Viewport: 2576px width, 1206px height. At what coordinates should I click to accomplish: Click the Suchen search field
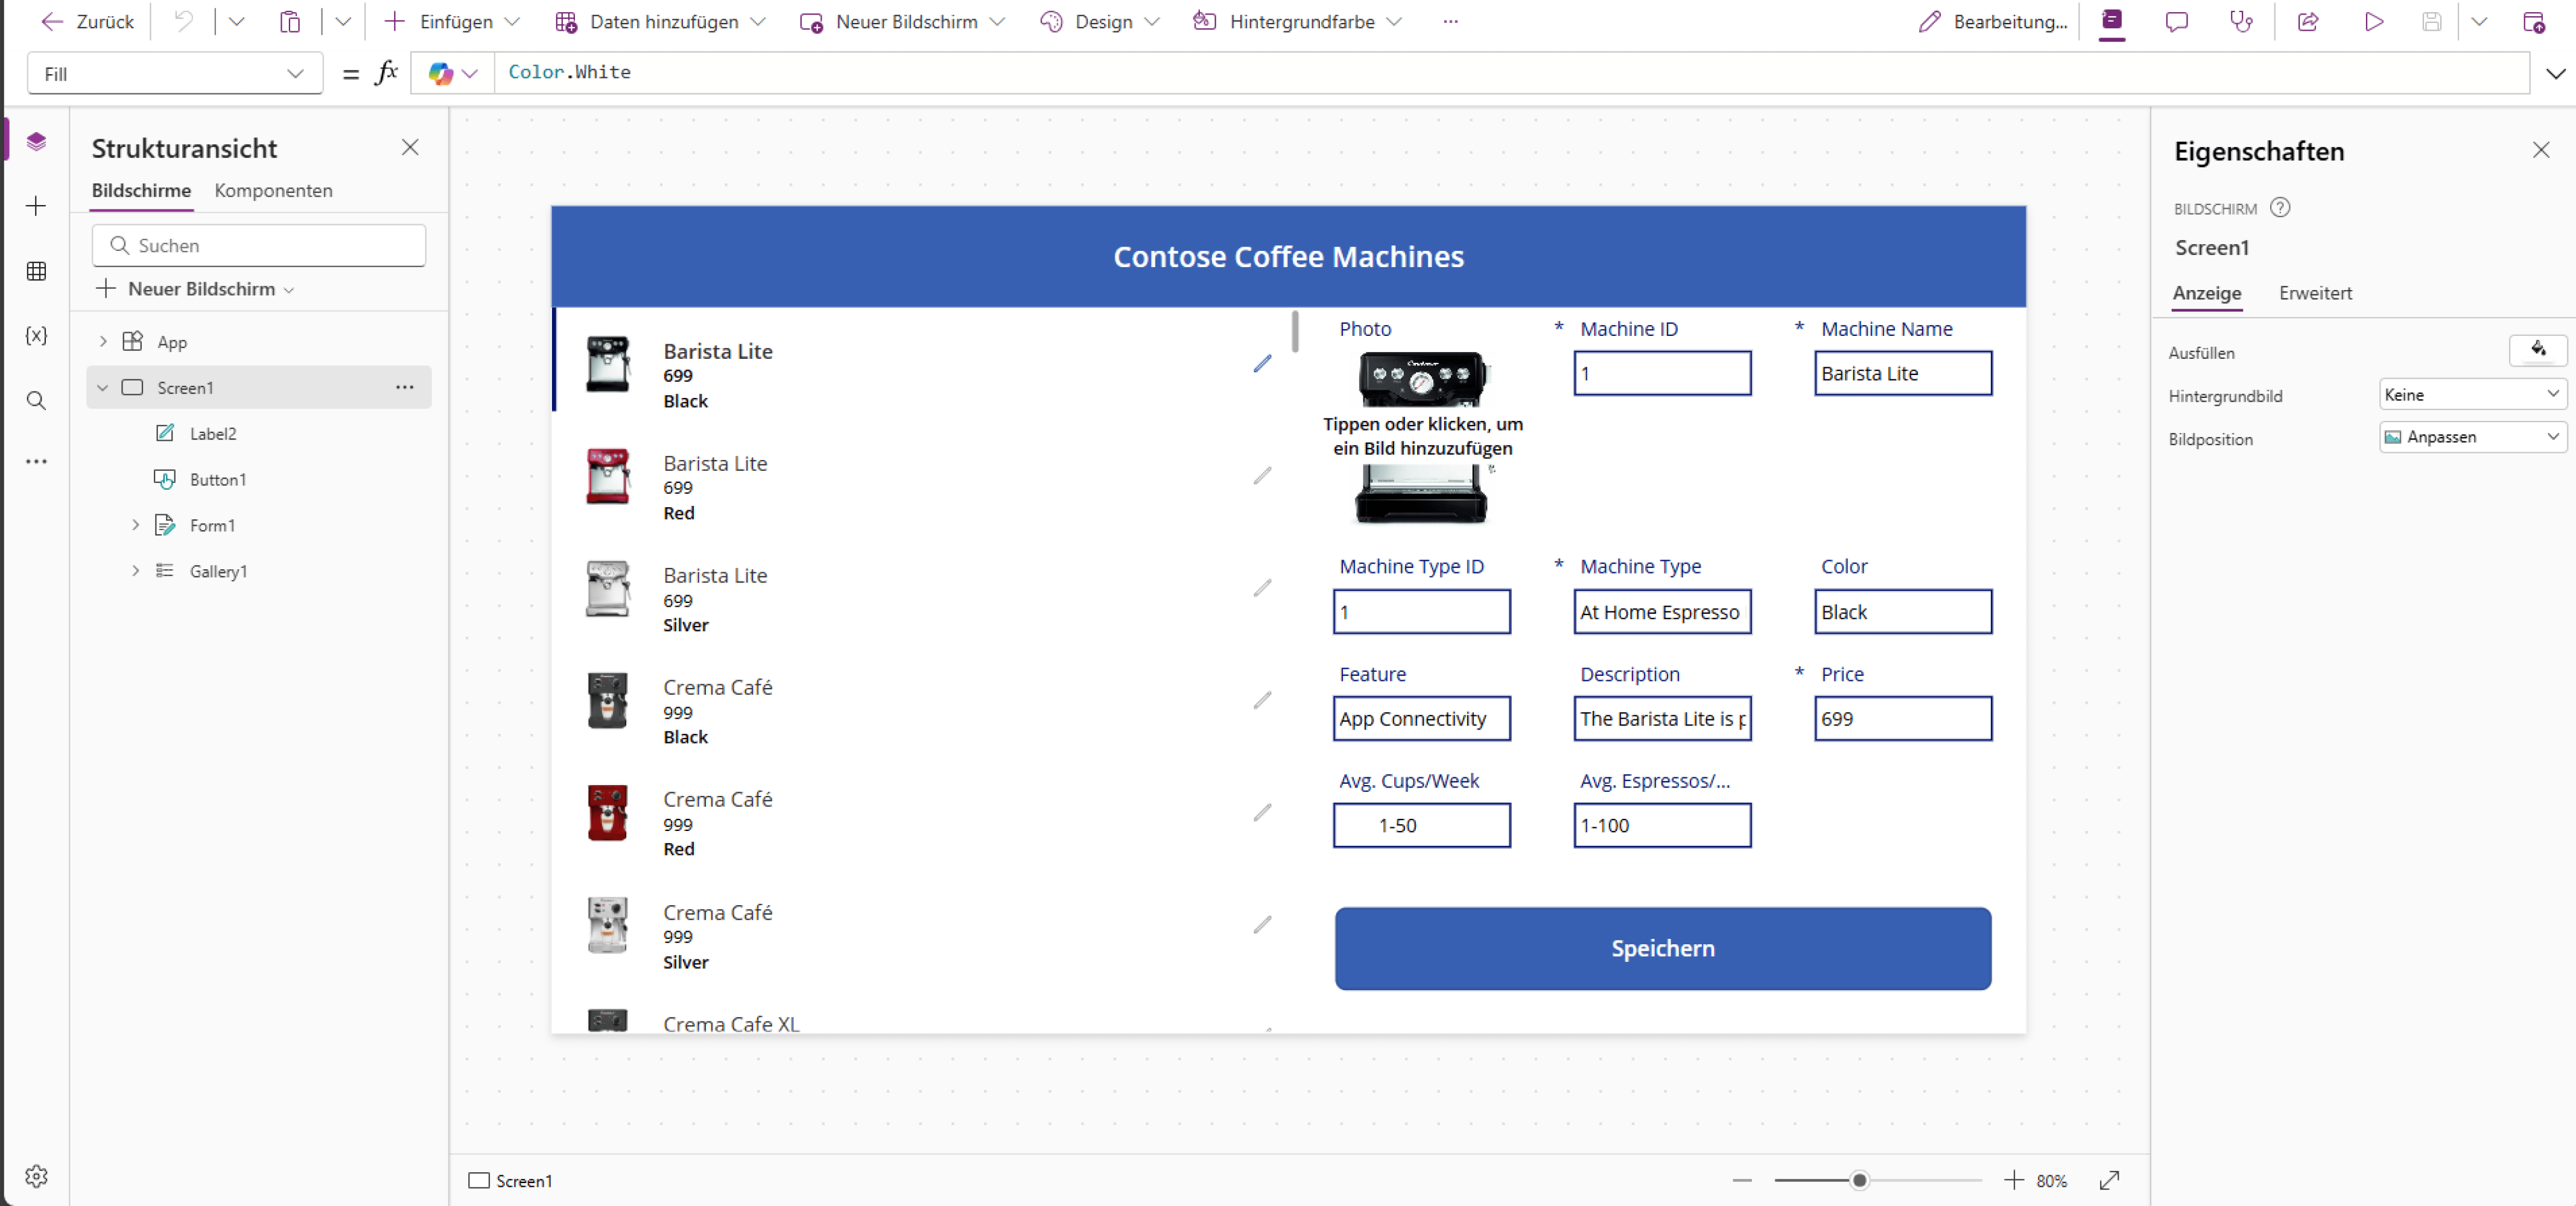(x=260, y=246)
